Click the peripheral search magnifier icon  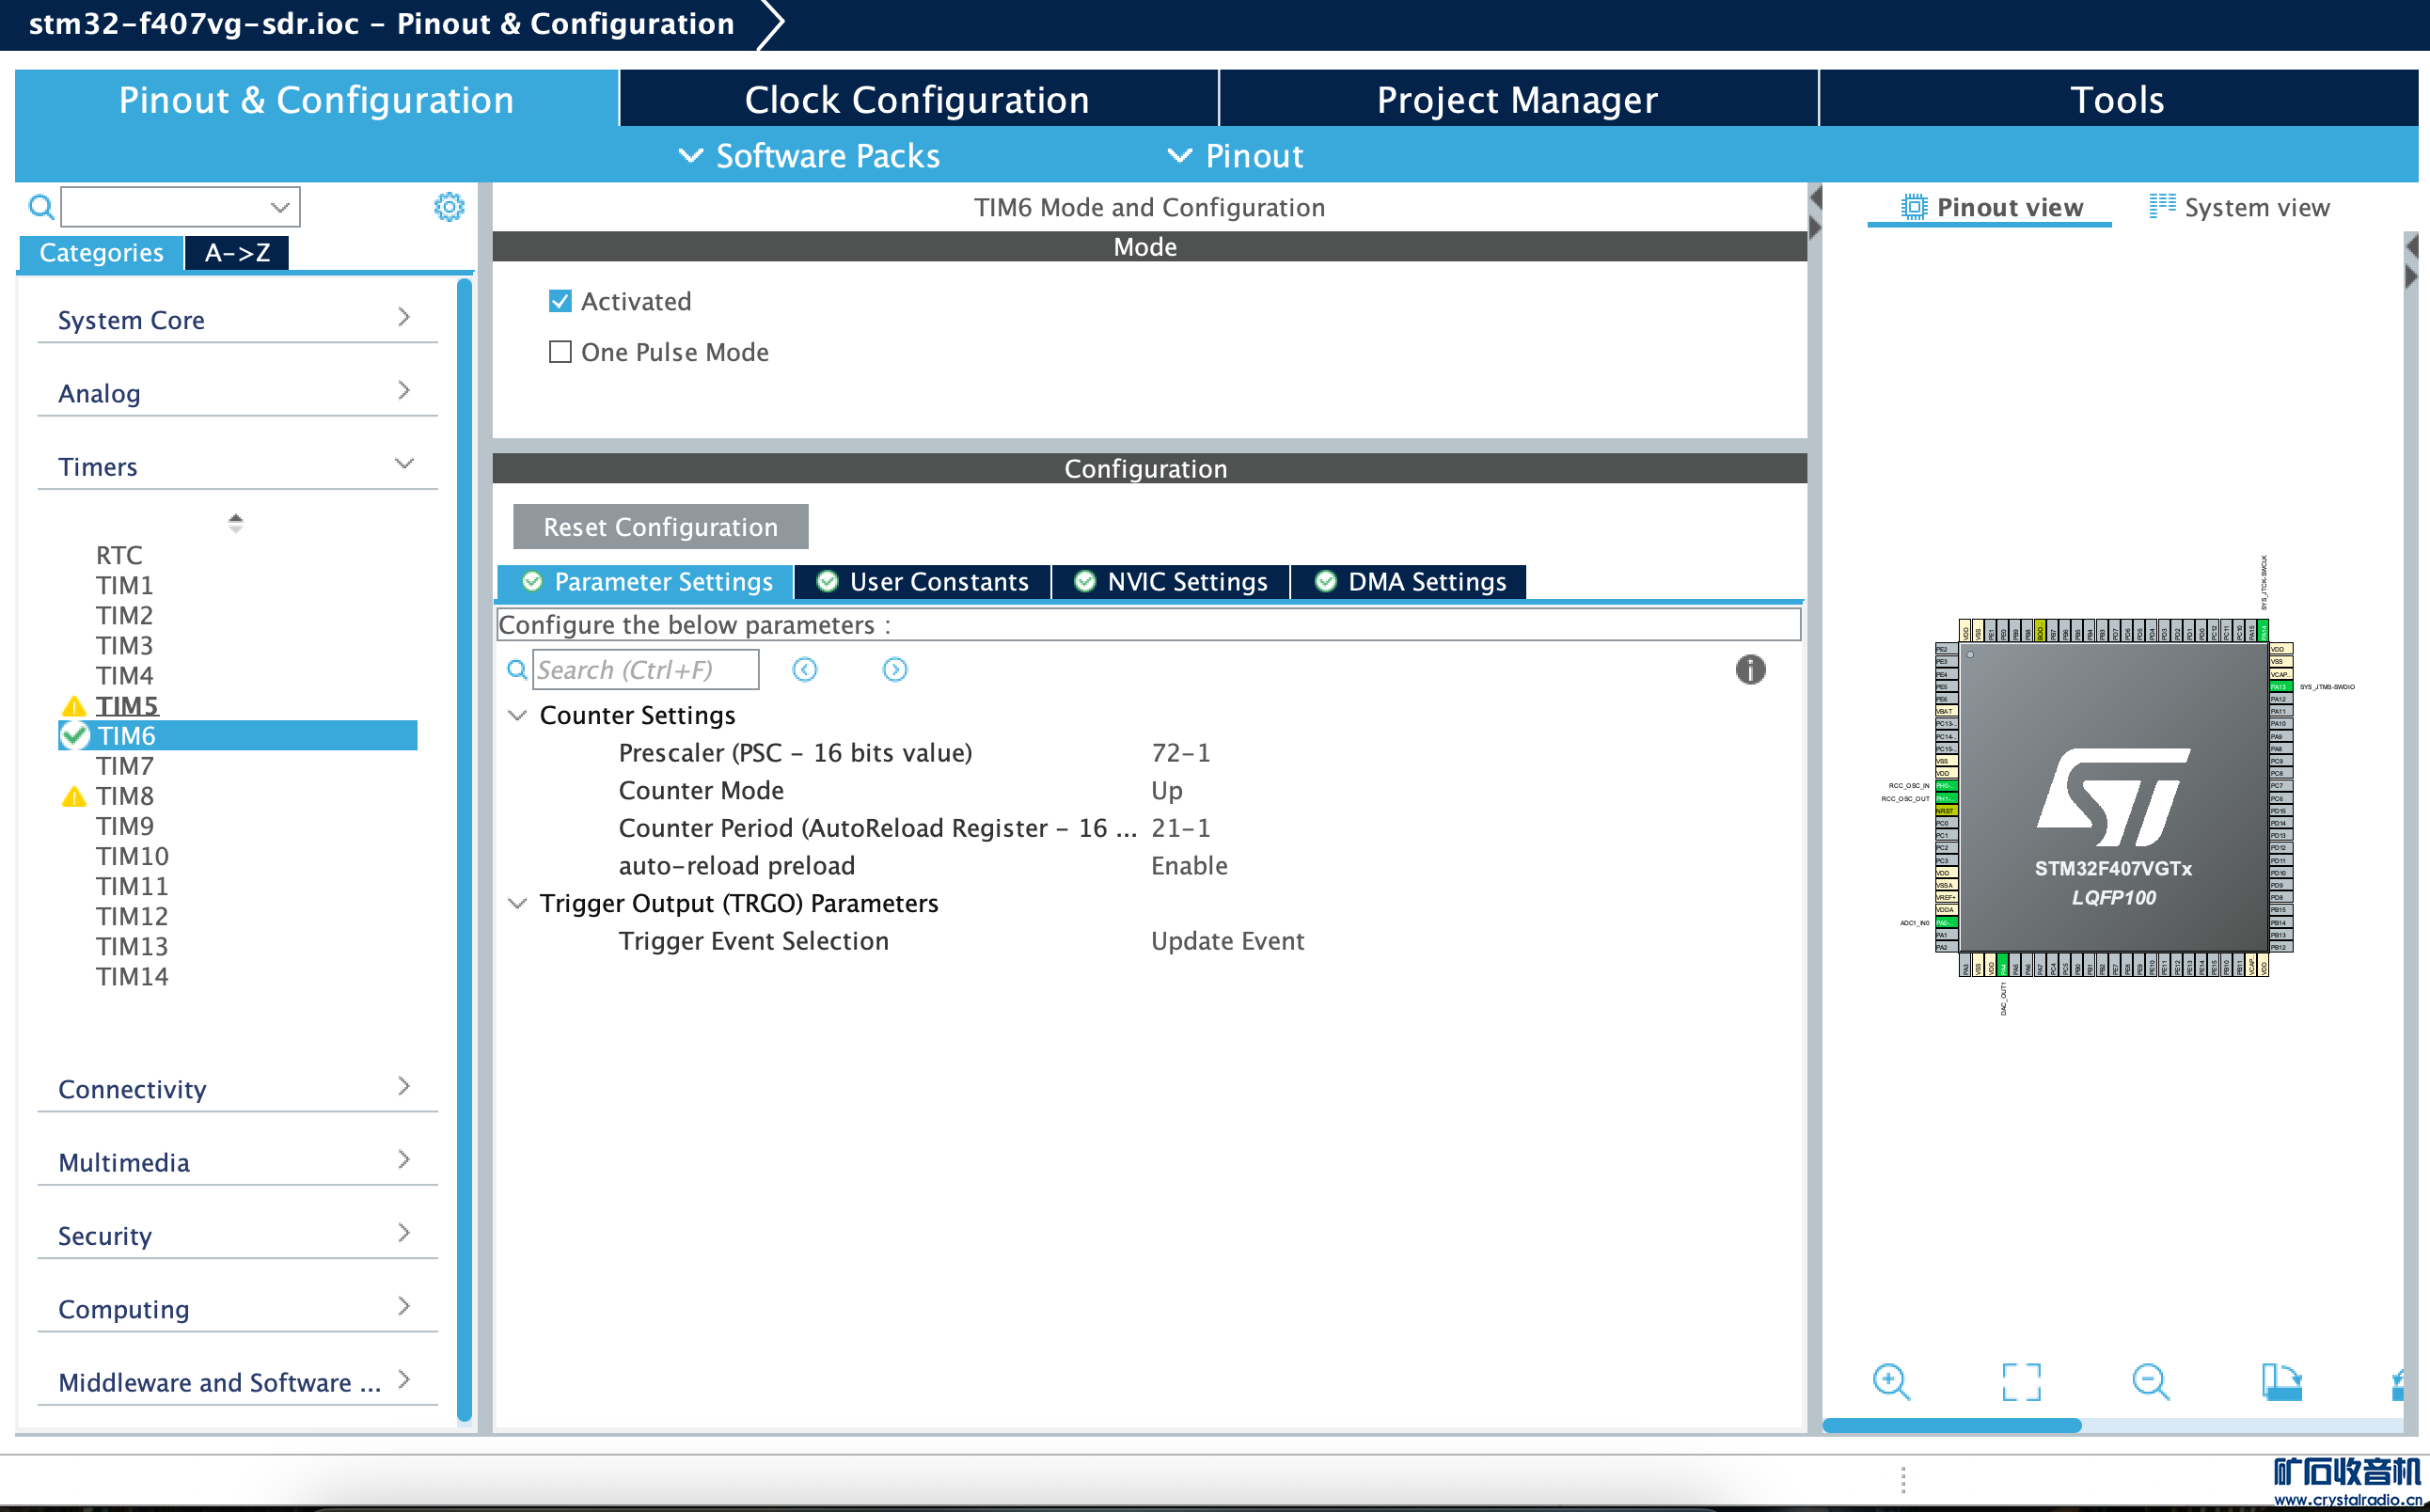coord(41,207)
